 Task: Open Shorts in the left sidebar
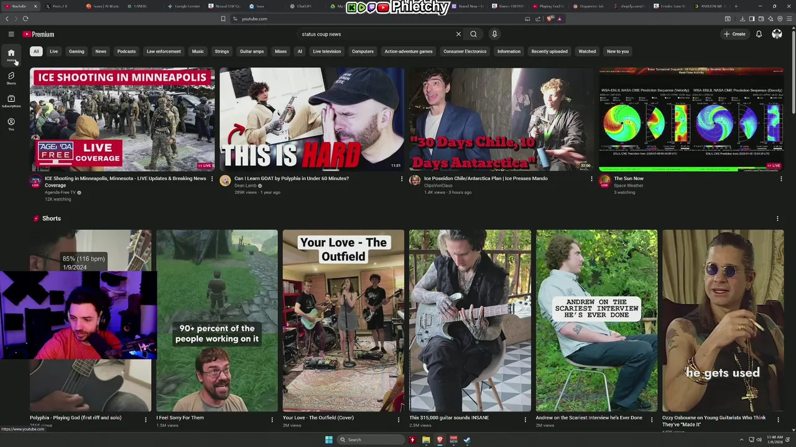click(11, 78)
